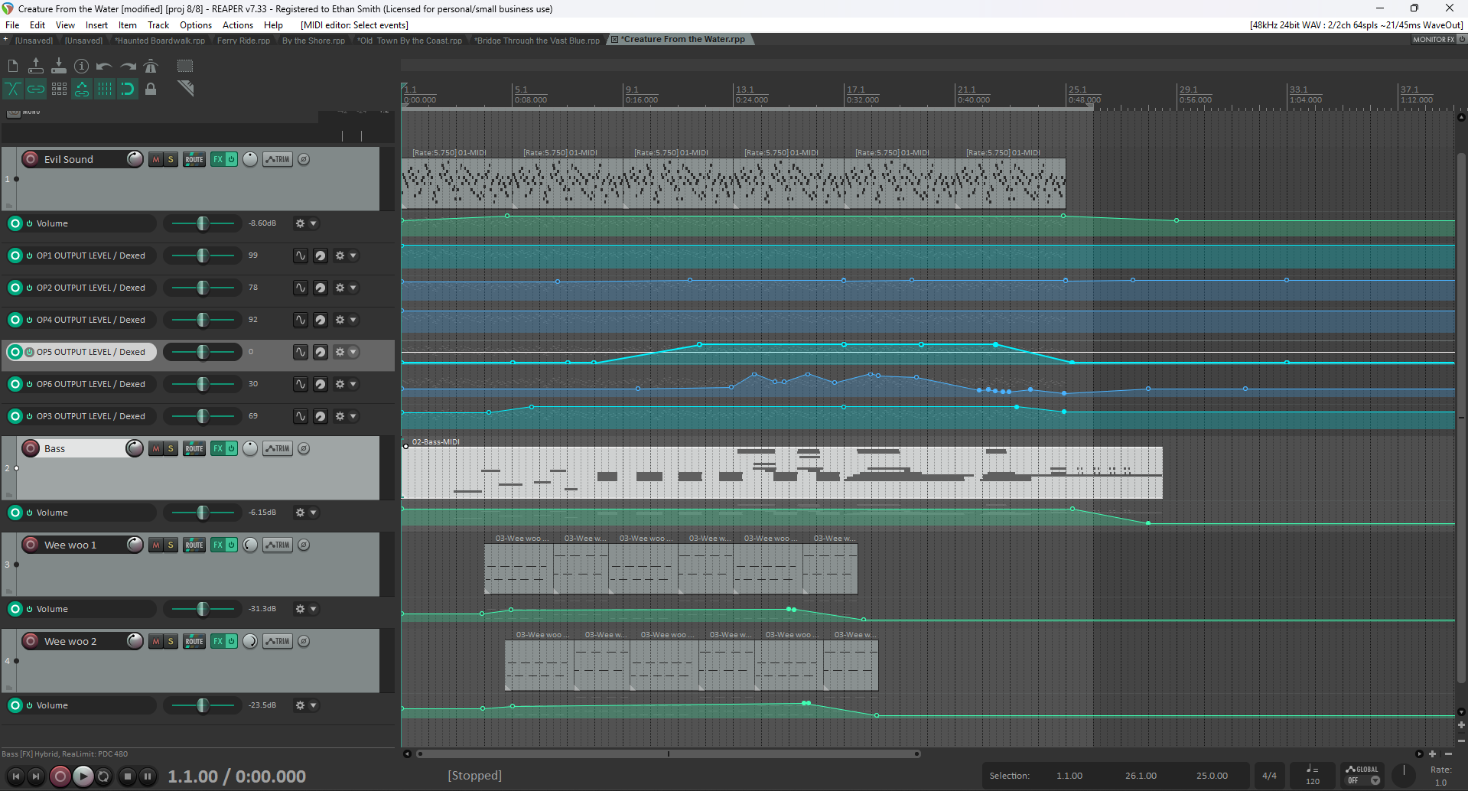Open dropdown arrow in Wee woo 2 Volume lane
Screen dimensions: 1468x791
[314, 705]
